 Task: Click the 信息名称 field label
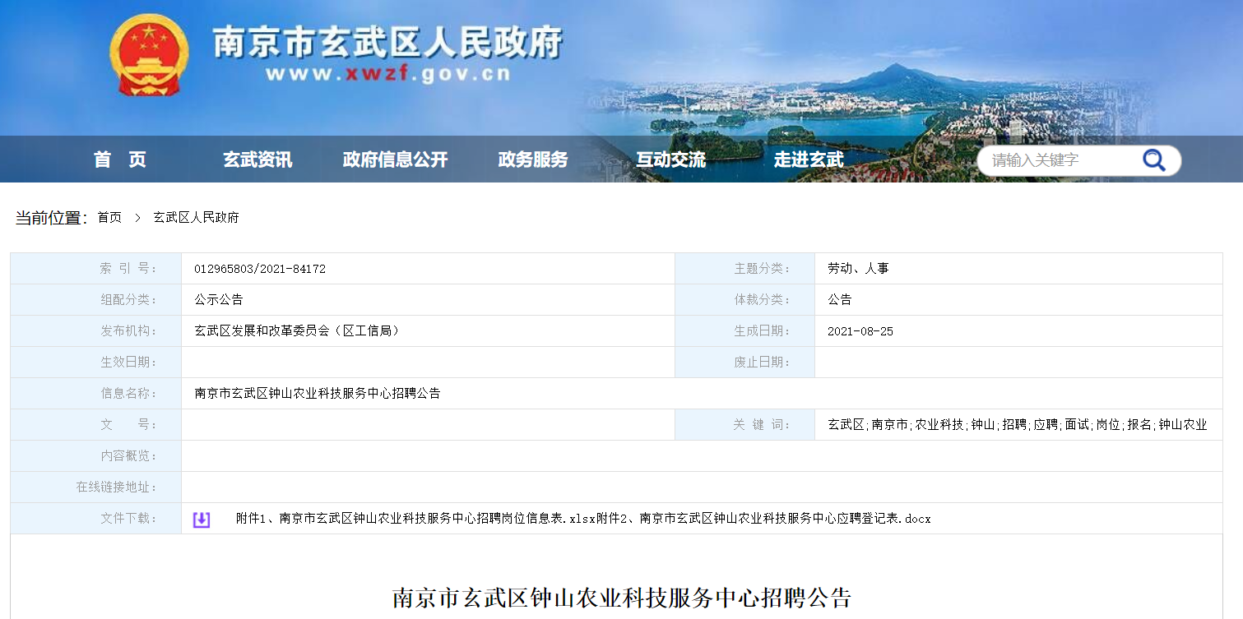coord(128,394)
